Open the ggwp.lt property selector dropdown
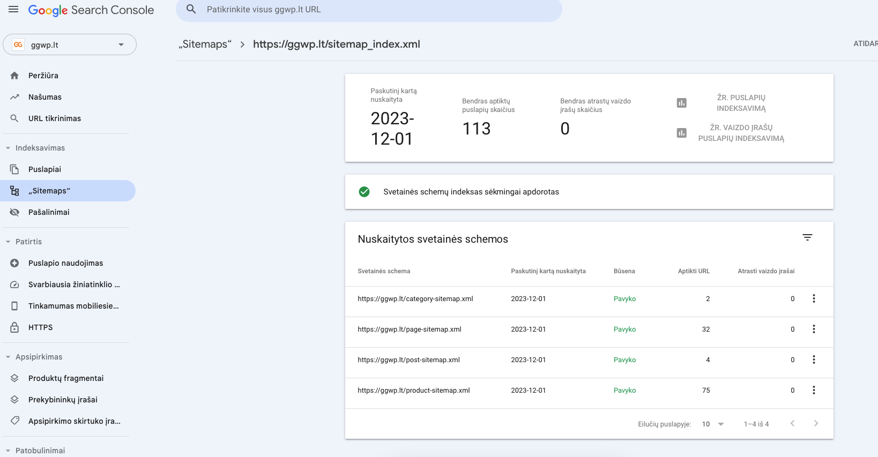The height and width of the screenshot is (457, 878). click(x=70, y=44)
